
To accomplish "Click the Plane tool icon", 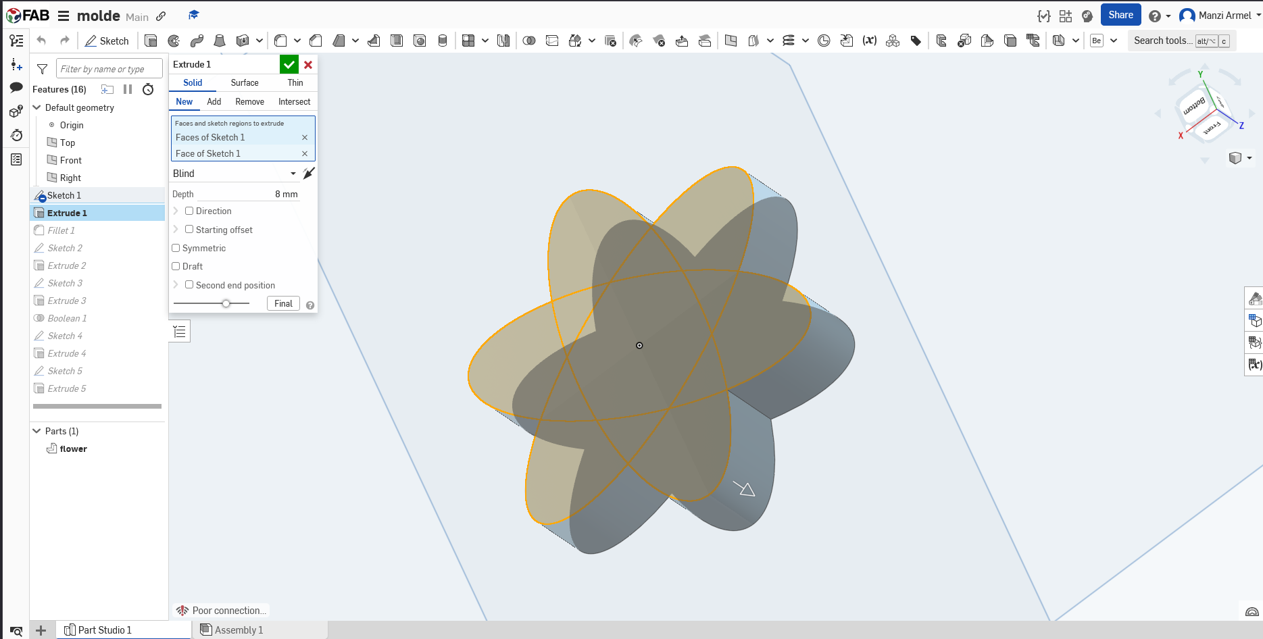I will [730, 41].
